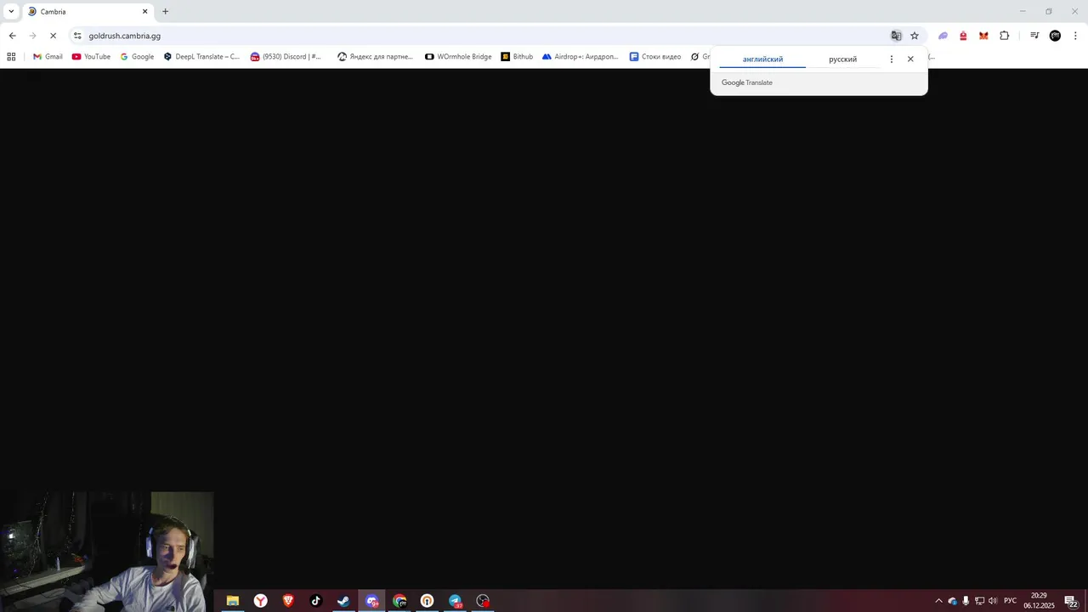1088x612 pixels.
Task: Open the orange circle app in taskbar
Action: 427,601
